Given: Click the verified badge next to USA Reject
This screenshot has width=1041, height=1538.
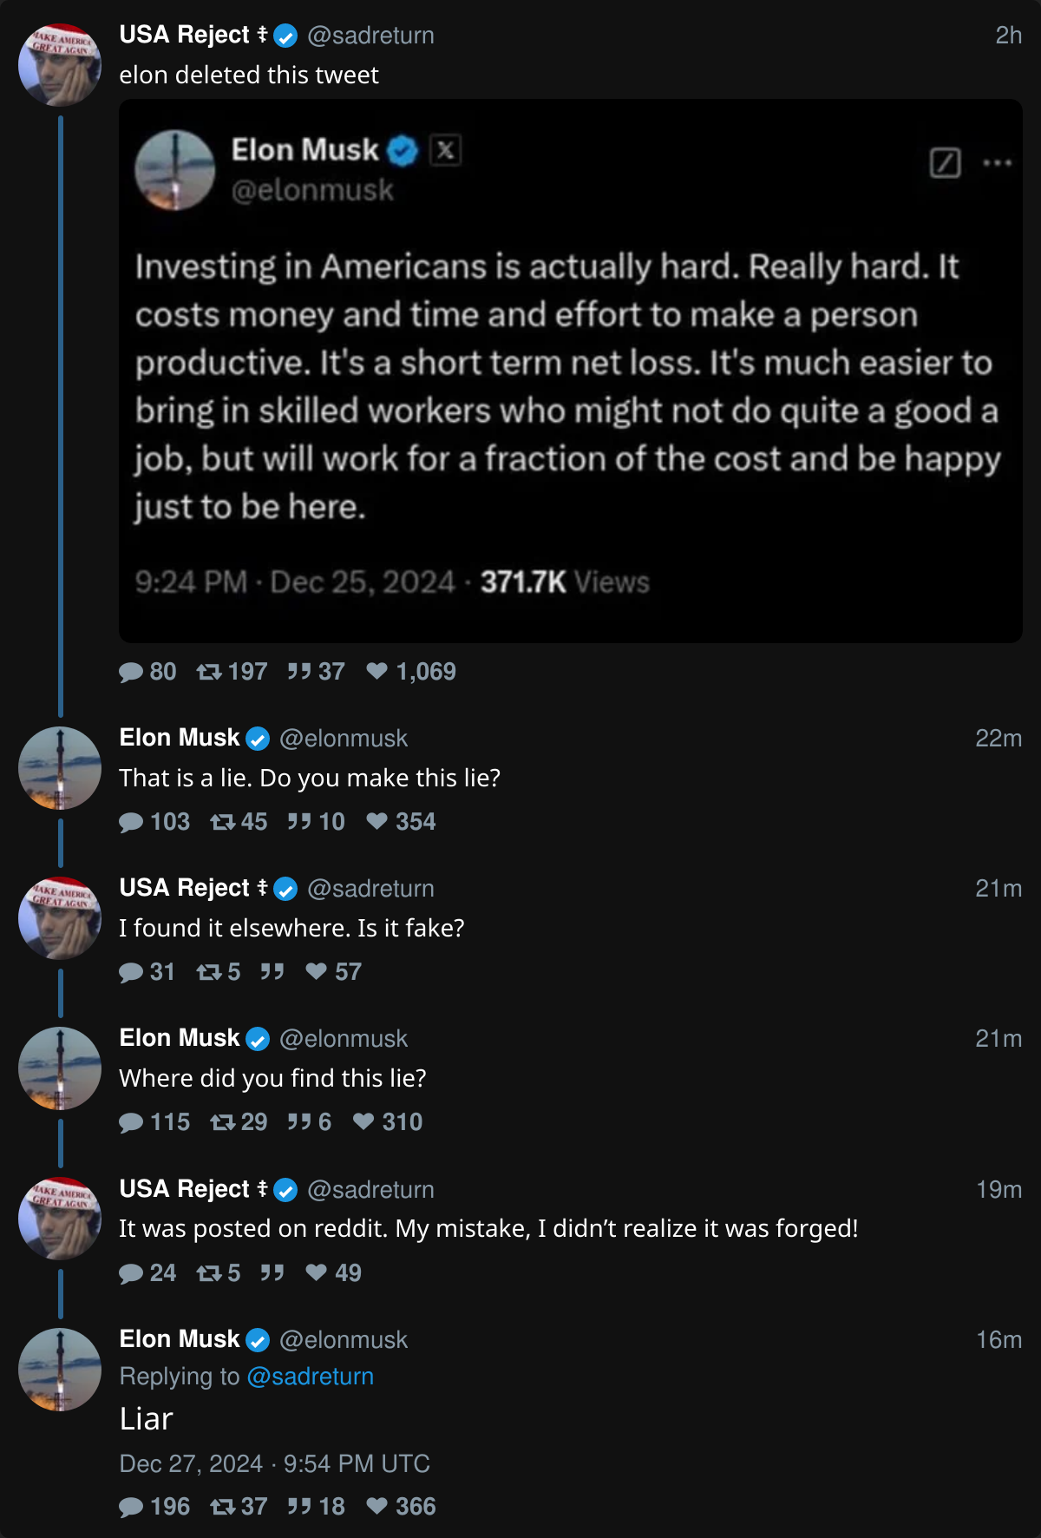Looking at the screenshot, I should (x=285, y=36).
